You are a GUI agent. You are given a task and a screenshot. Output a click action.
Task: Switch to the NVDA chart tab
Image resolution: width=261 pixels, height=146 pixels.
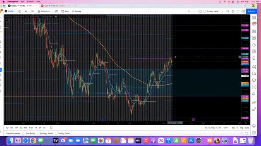(22, 6)
